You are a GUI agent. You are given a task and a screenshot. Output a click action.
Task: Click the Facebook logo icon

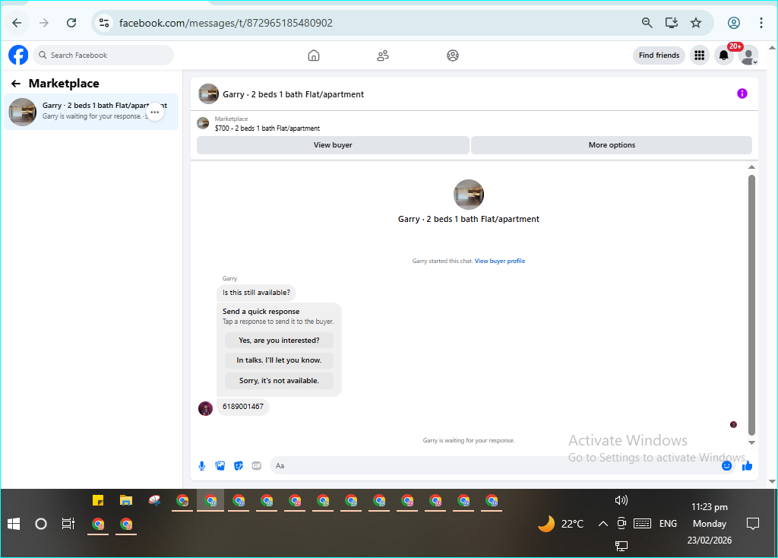(x=18, y=55)
